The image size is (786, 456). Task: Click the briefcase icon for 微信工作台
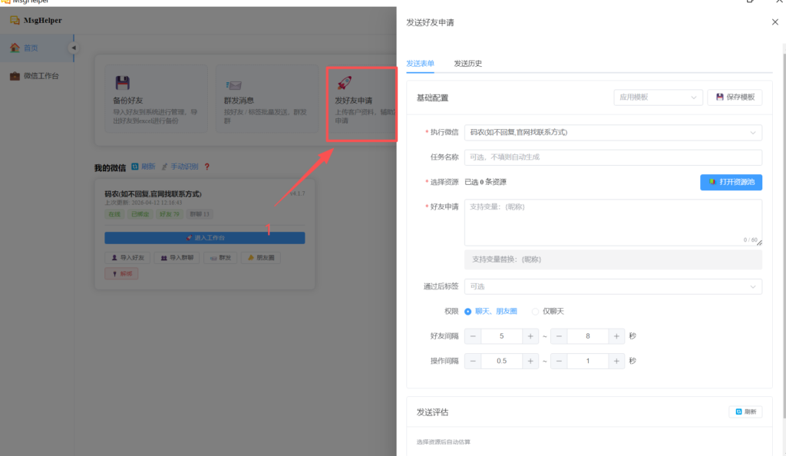click(x=15, y=76)
